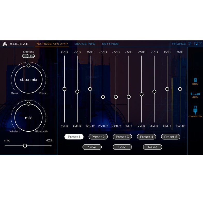Click the -2dB value above 2kHz

pyautogui.click(x=141, y=52)
